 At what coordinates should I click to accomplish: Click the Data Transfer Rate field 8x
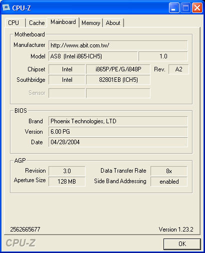[x=169, y=171]
